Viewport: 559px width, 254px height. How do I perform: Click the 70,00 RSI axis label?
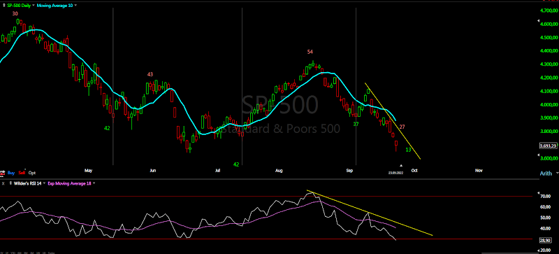(546, 196)
